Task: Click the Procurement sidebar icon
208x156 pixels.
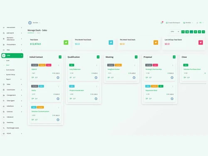Action: pyautogui.click(x=4, y=45)
